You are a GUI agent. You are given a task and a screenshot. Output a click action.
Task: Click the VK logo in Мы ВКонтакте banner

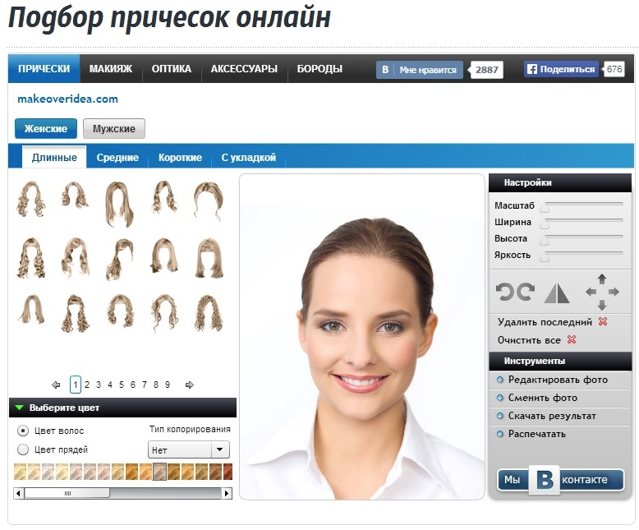(x=545, y=480)
